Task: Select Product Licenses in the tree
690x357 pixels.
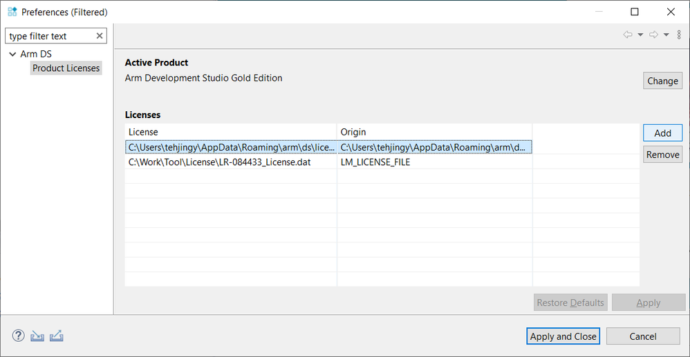Action: pyautogui.click(x=66, y=68)
